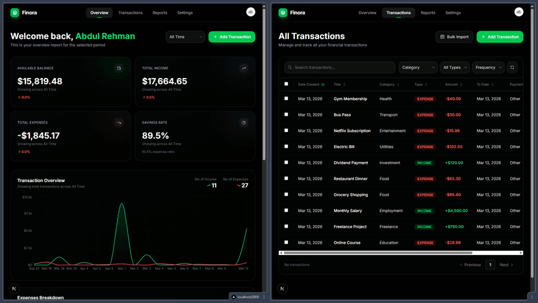Click the No of Income trend icon
This screenshot has width=538, height=303.
pyautogui.click(x=209, y=185)
